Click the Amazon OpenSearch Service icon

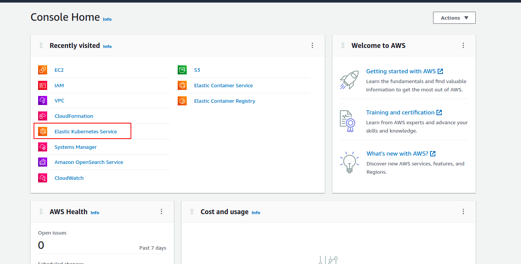(43, 162)
